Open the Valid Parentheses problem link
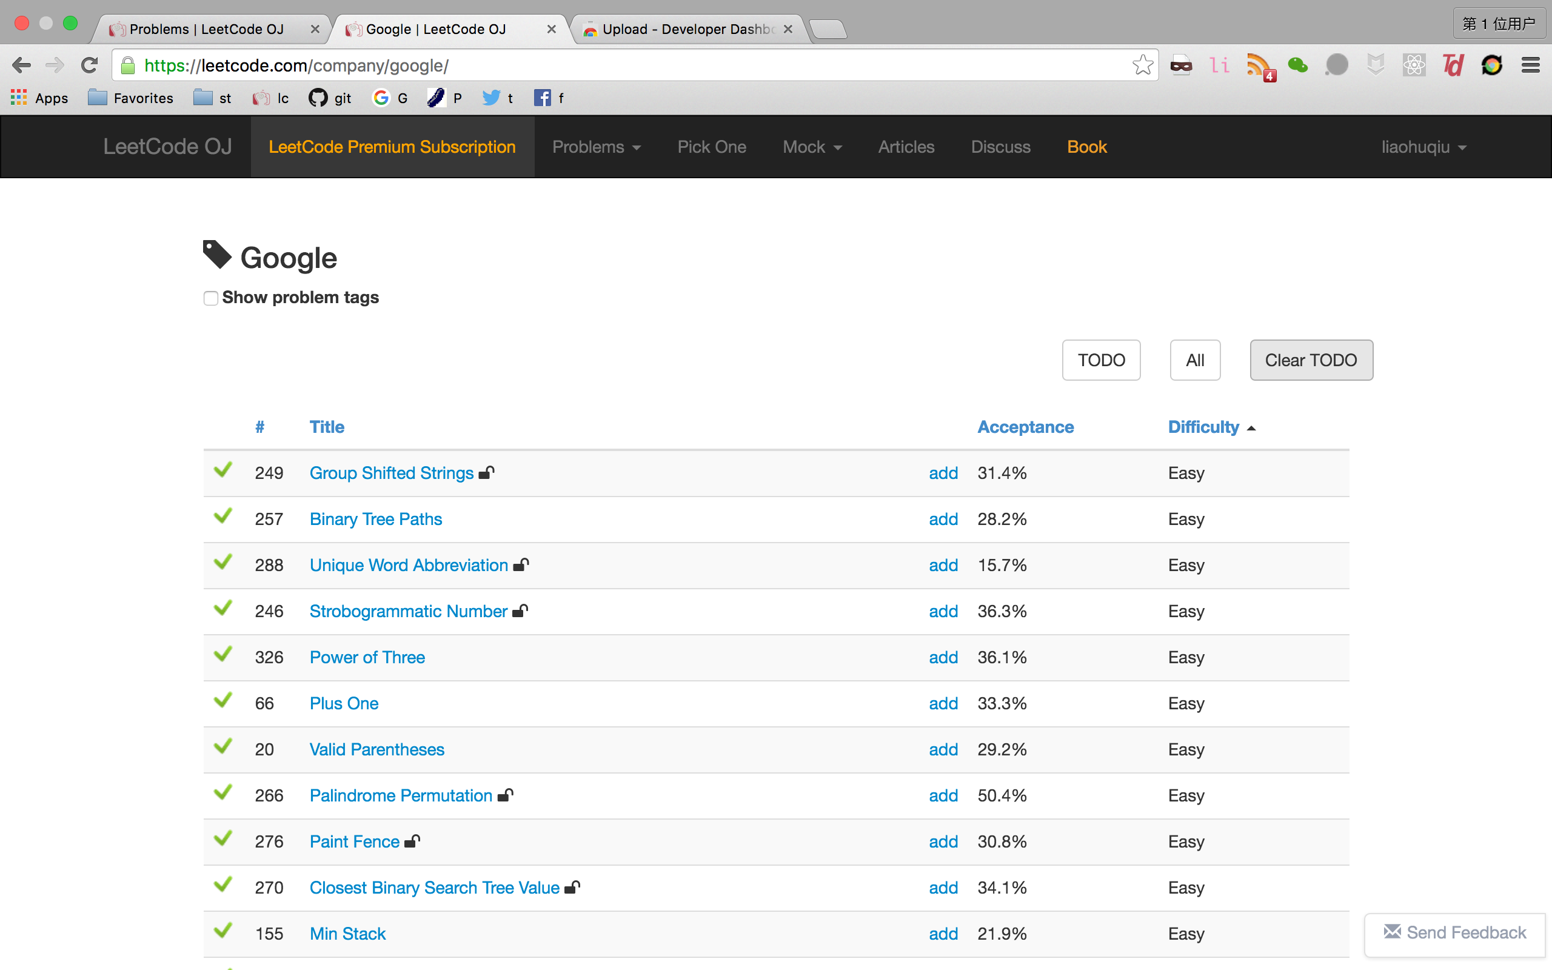The image size is (1552, 970). coord(376,749)
